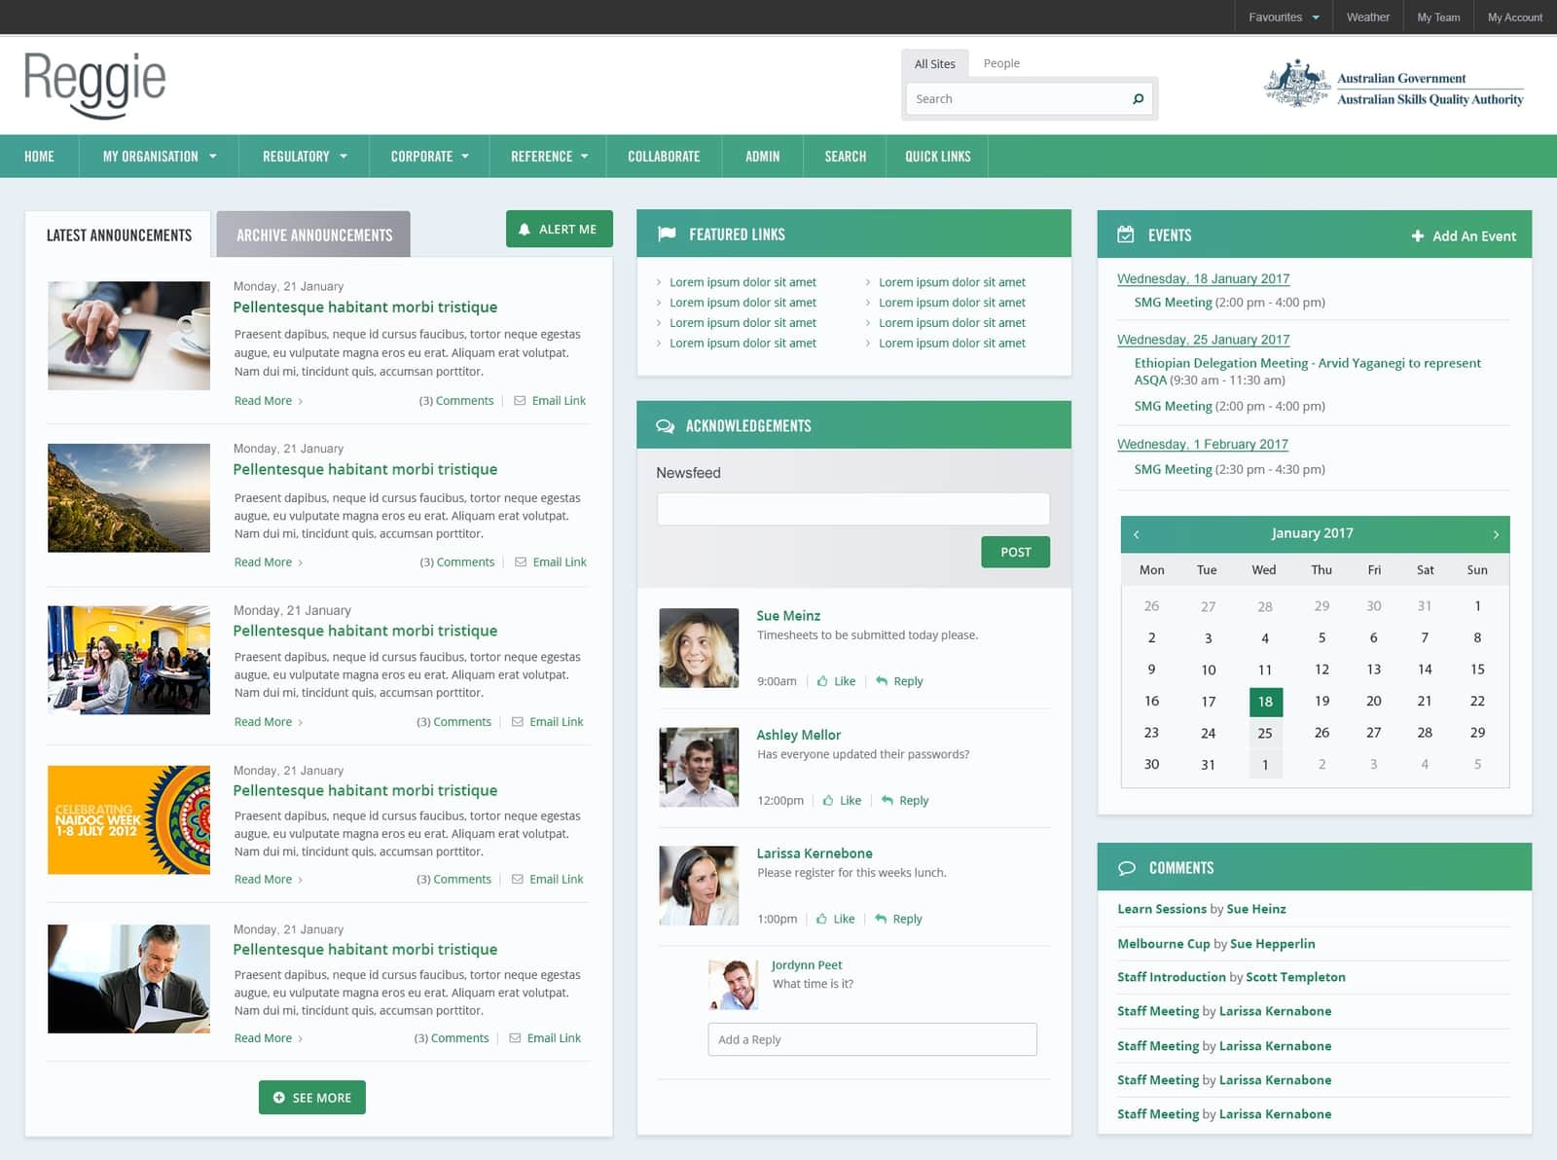
Task: Click the calendar icon in Events header
Action: coord(1128,235)
